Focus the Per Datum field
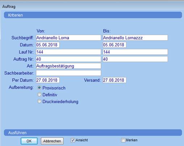Viewport: 184px width, 146px height. (x=48, y=80)
